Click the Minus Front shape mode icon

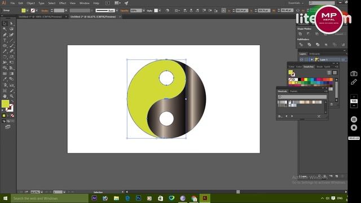pos(309,34)
